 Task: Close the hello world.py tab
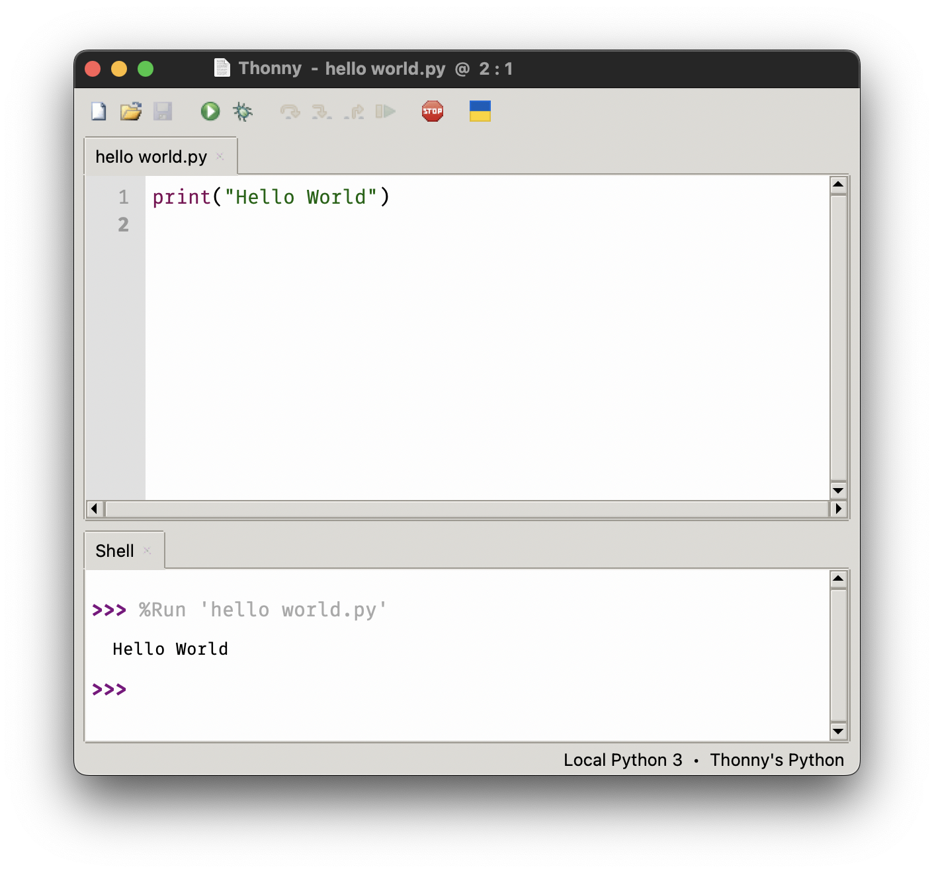(x=220, y=157)
